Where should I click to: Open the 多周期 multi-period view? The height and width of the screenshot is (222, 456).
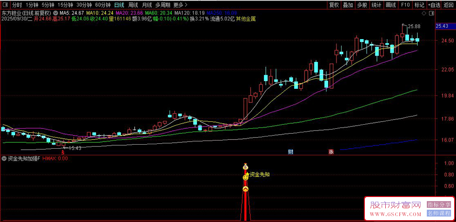pos(163,5)
